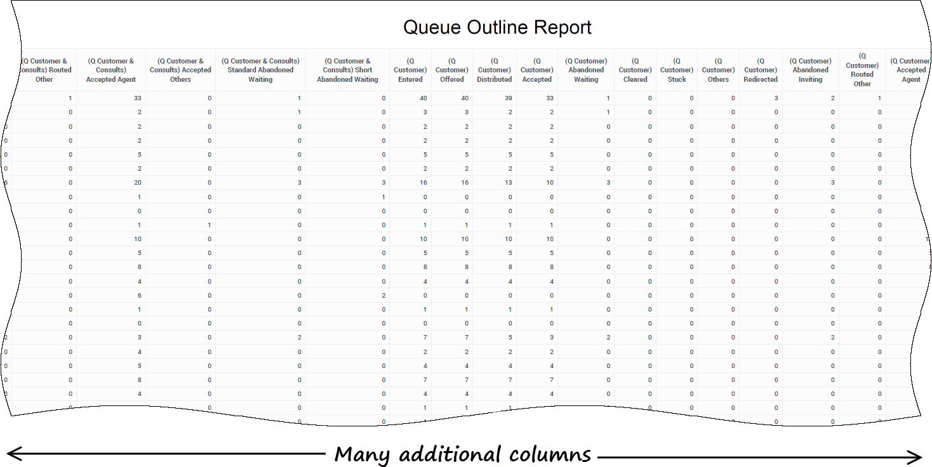This screenshot has height=467, width=932.
Task: Select the (Q Customer) Offered column header
Action: (x=452, y=70)
